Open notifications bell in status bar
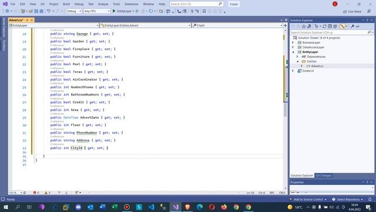376x212 pixels. tap(370, 199)
